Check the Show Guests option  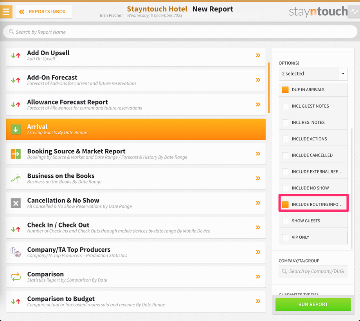pyautogui.click(x=285, y=221)
